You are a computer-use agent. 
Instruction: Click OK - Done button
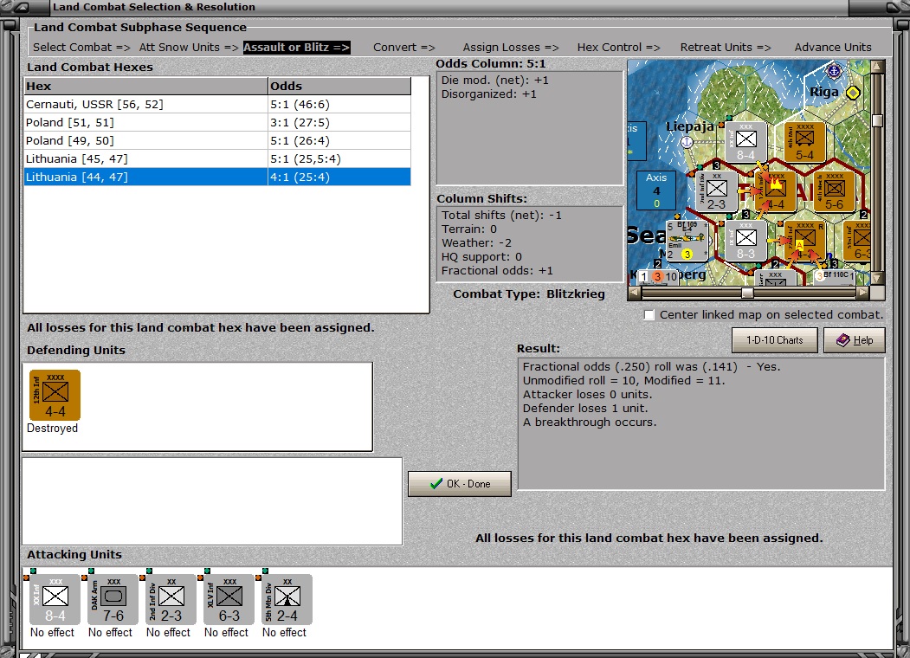tap(460, 484)
